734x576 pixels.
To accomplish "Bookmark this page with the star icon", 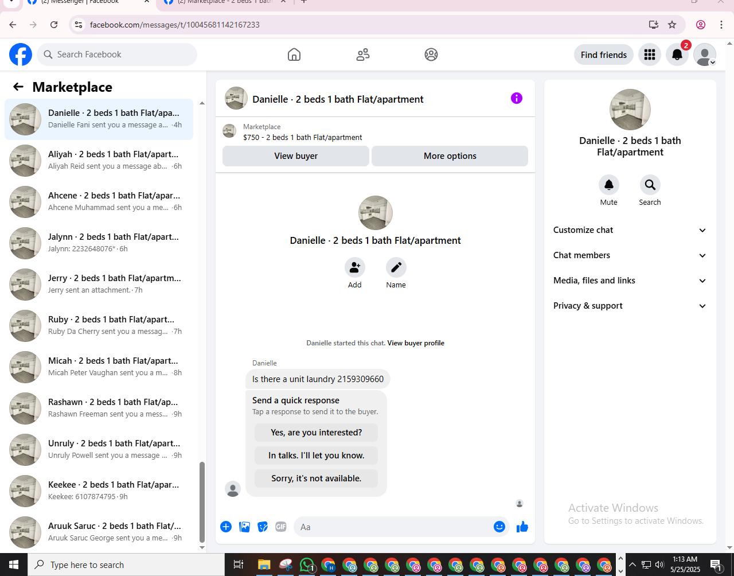I will click(672, 25).
